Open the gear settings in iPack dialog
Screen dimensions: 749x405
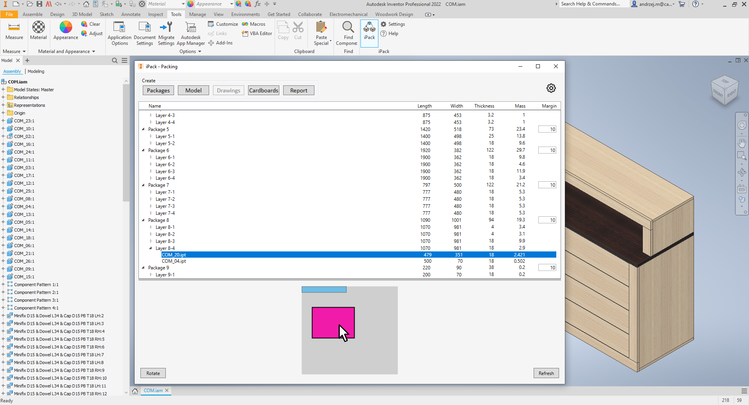(x=551, y=88)
